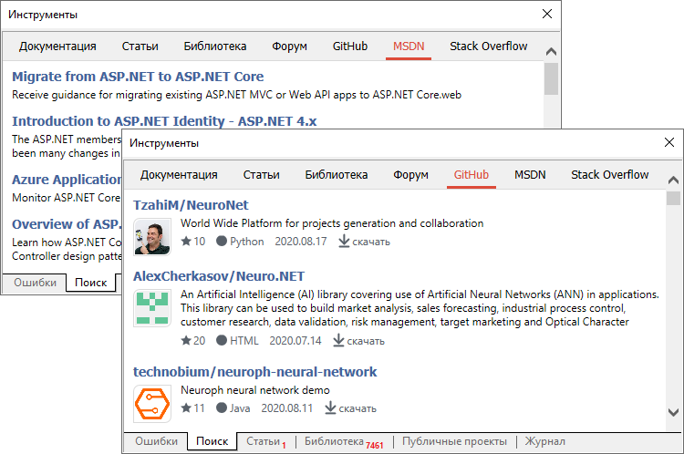This screenshot has width=684, height=454.
Task: Click the download icon for AlexCherkasov/Neuro.NET
Action: (338, 340)
